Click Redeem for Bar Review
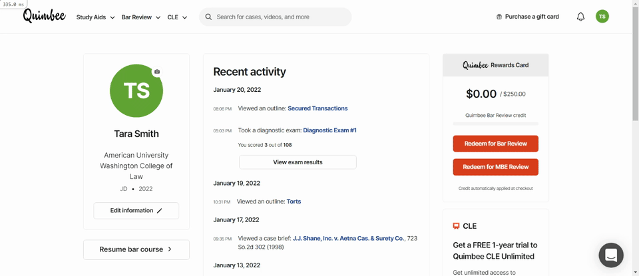This screenshot has width=639, height=276. click(x=495, y=144)
